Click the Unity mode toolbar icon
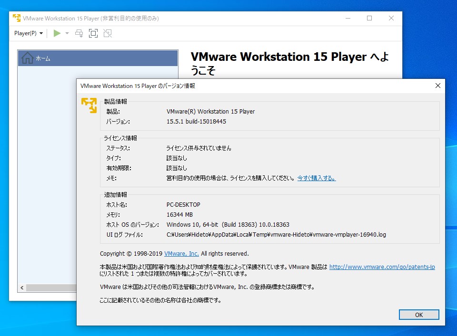Viewport: 457px width, 336px height. [x=107, y=33]
